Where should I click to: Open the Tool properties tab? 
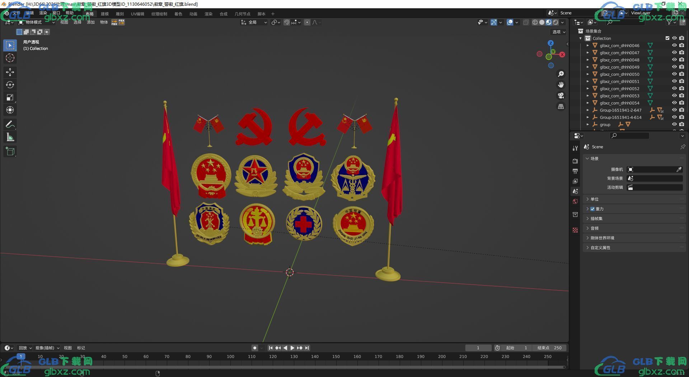pyautogui.click(x=575, y=148)
